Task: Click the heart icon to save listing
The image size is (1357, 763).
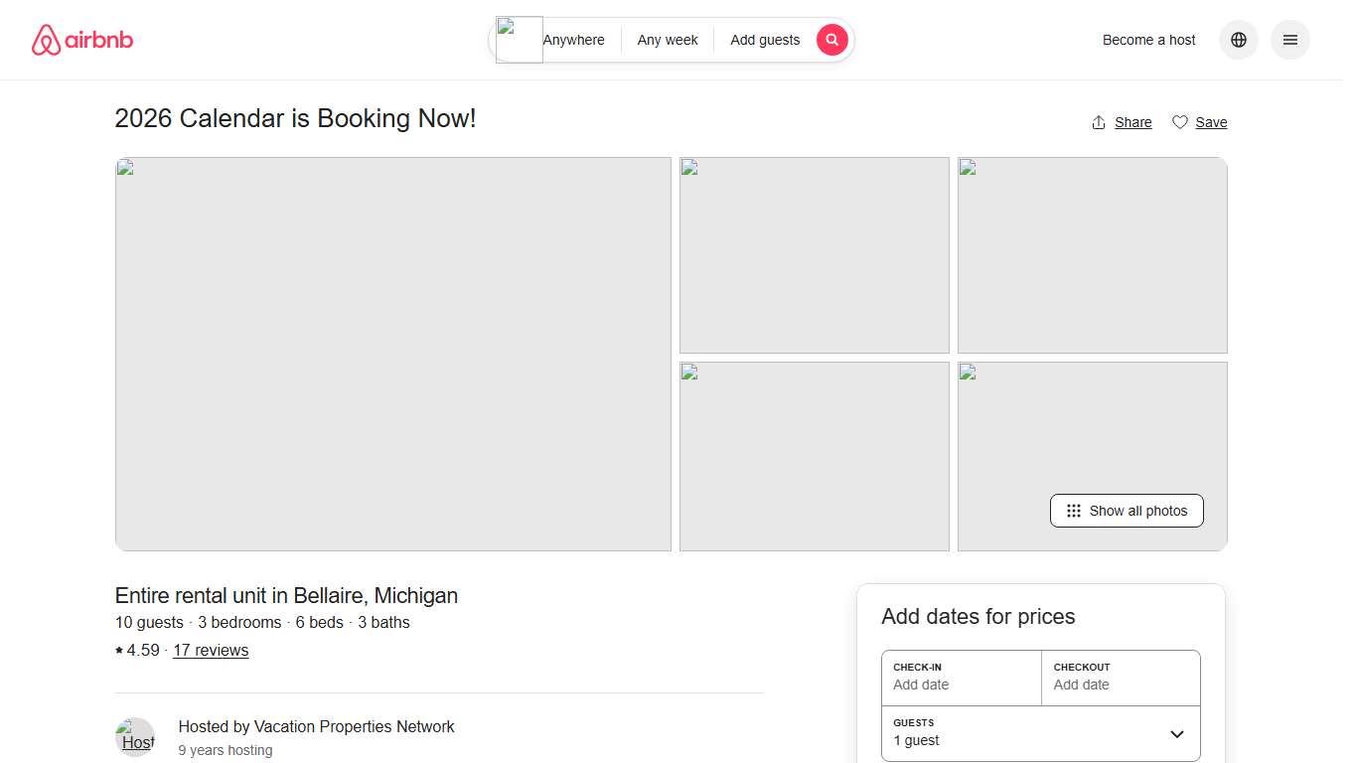Action: coord(1178,121)
